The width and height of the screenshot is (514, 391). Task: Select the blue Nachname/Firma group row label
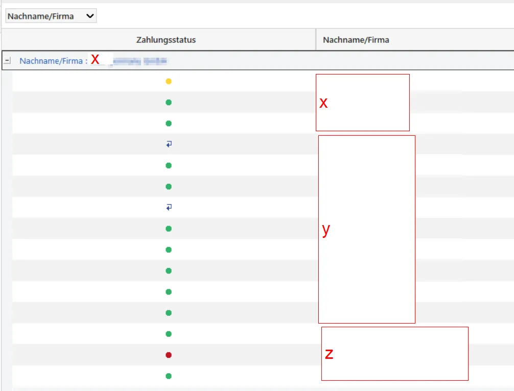[51, 61]
